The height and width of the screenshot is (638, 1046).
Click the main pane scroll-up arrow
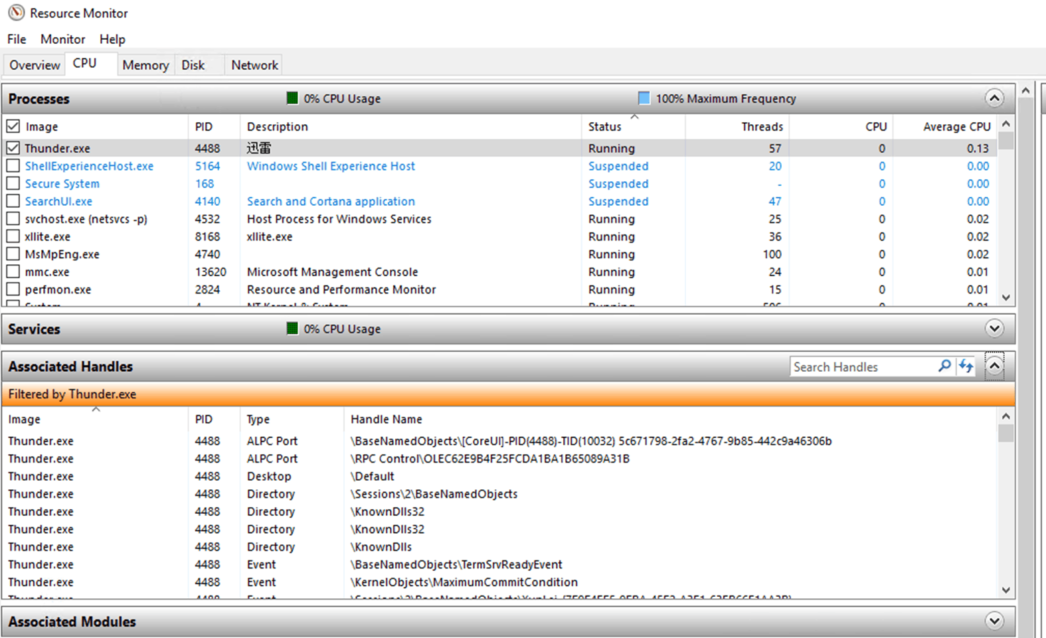1026,90
